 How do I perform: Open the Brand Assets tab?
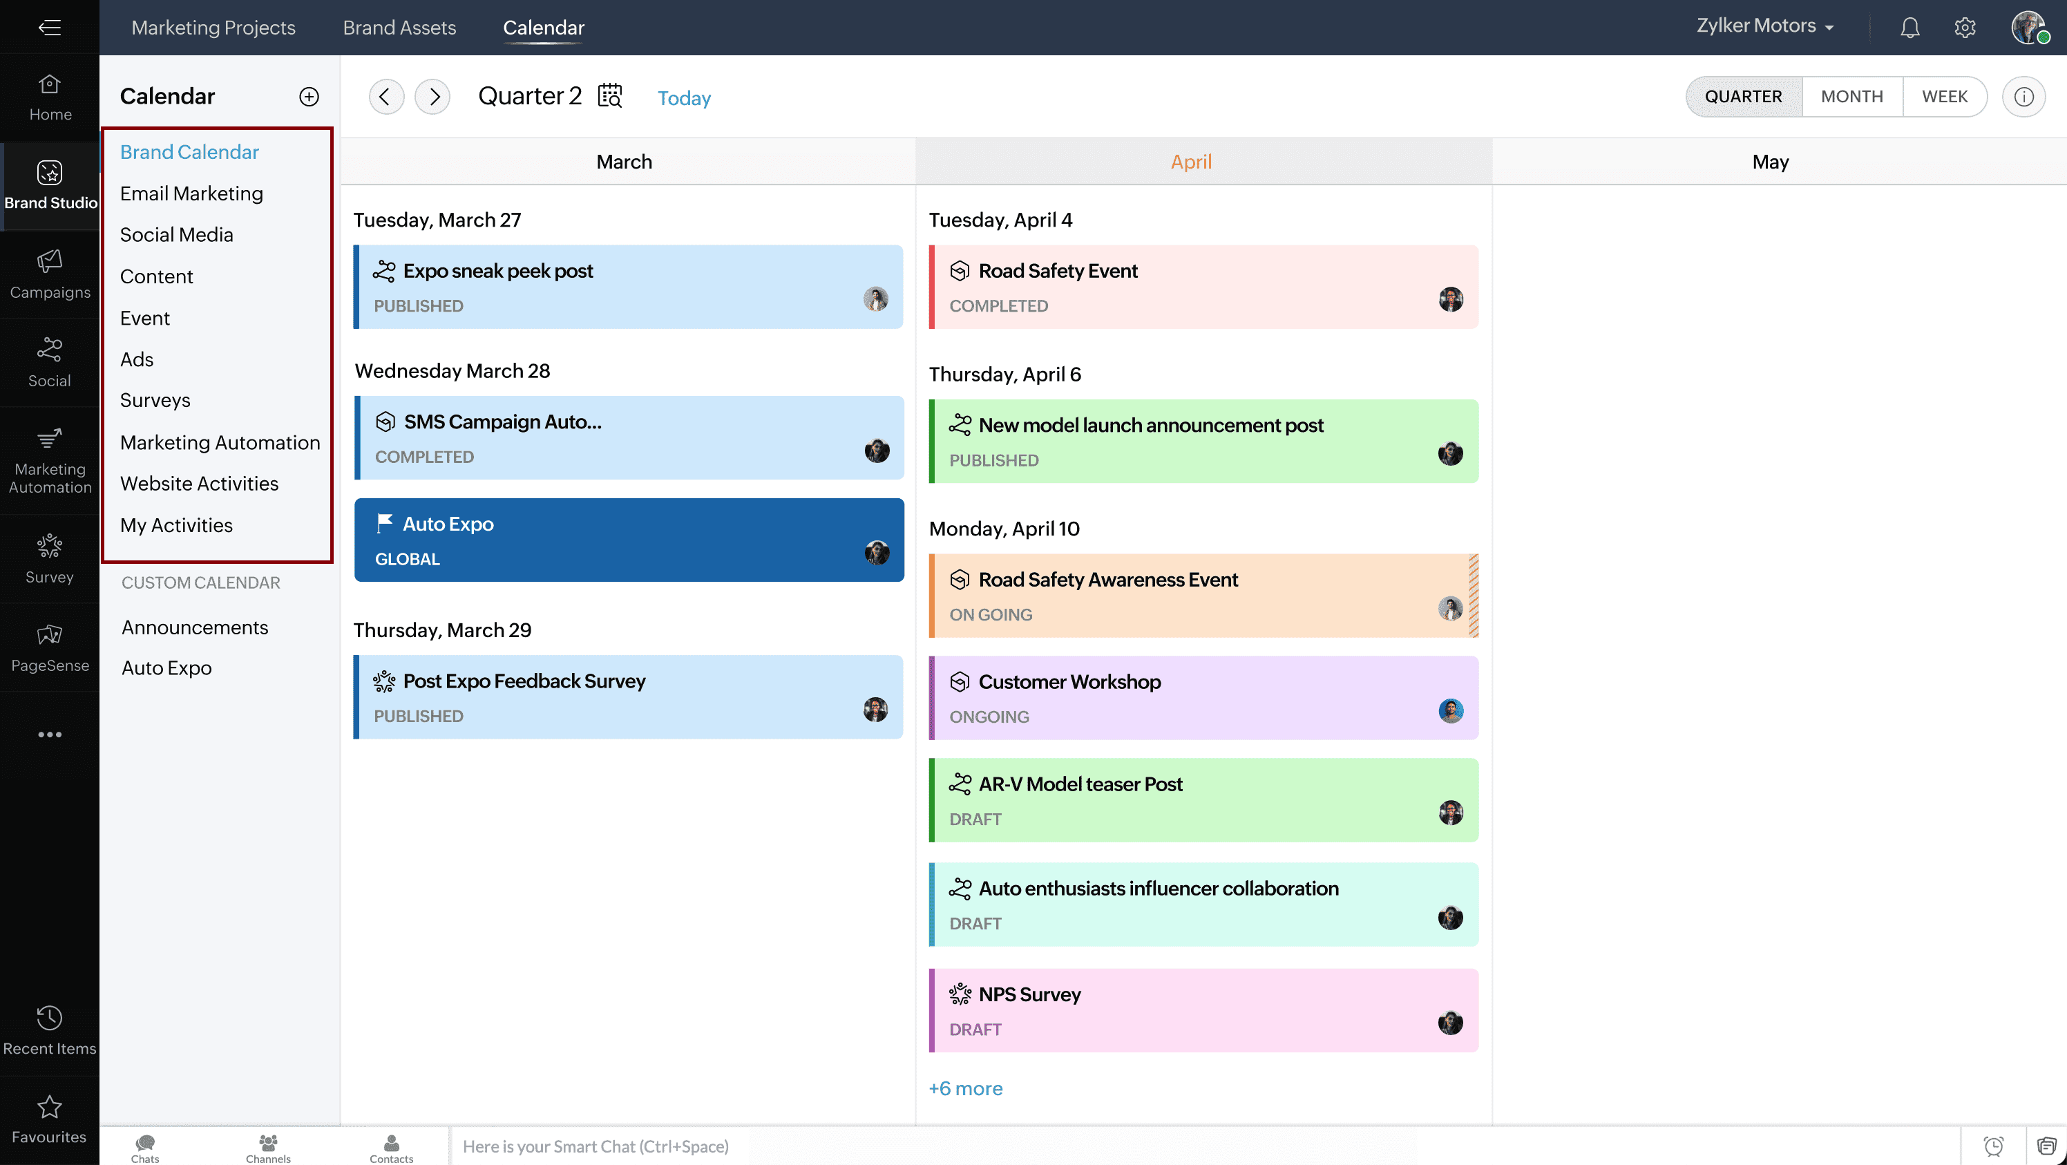[399, 27]
